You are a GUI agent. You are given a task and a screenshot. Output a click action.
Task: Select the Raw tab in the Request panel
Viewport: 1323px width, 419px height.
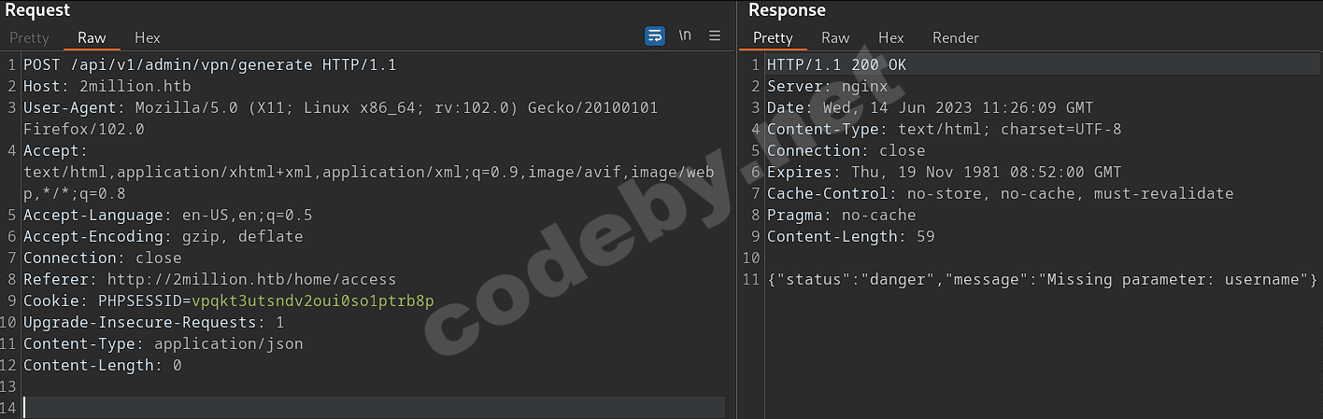92,37
